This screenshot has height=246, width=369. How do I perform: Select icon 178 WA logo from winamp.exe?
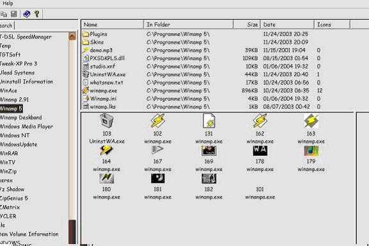[260, 151]
